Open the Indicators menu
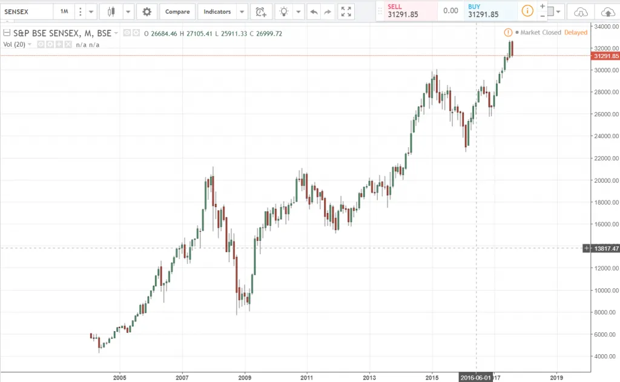 coord(217,11)
